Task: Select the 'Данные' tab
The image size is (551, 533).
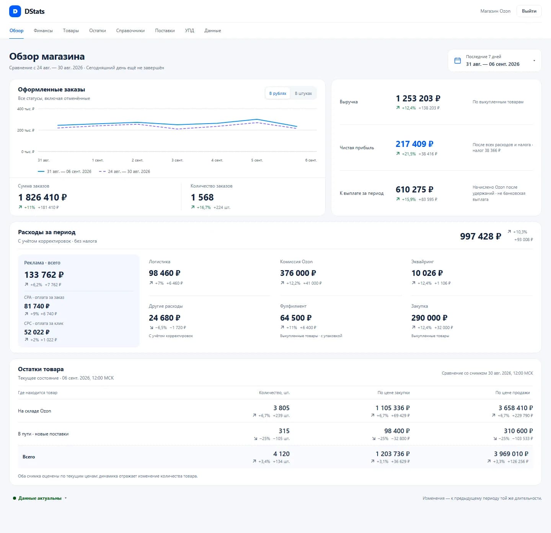Action: point(213,31)
